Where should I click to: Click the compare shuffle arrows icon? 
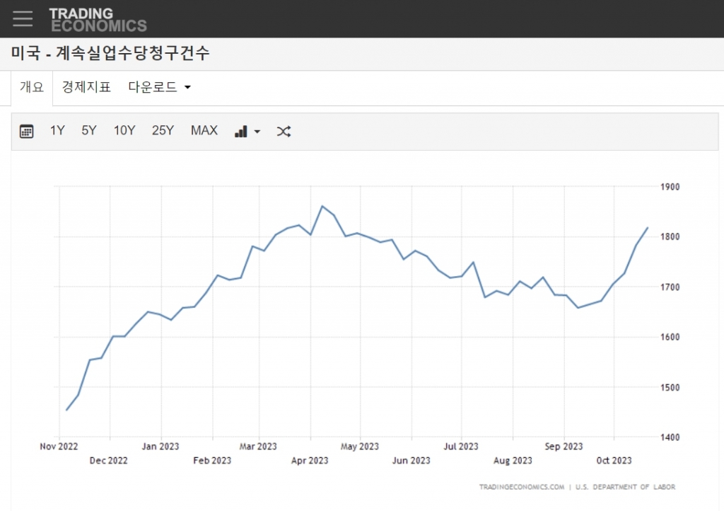pyautogui.click(x=284, y=131)
